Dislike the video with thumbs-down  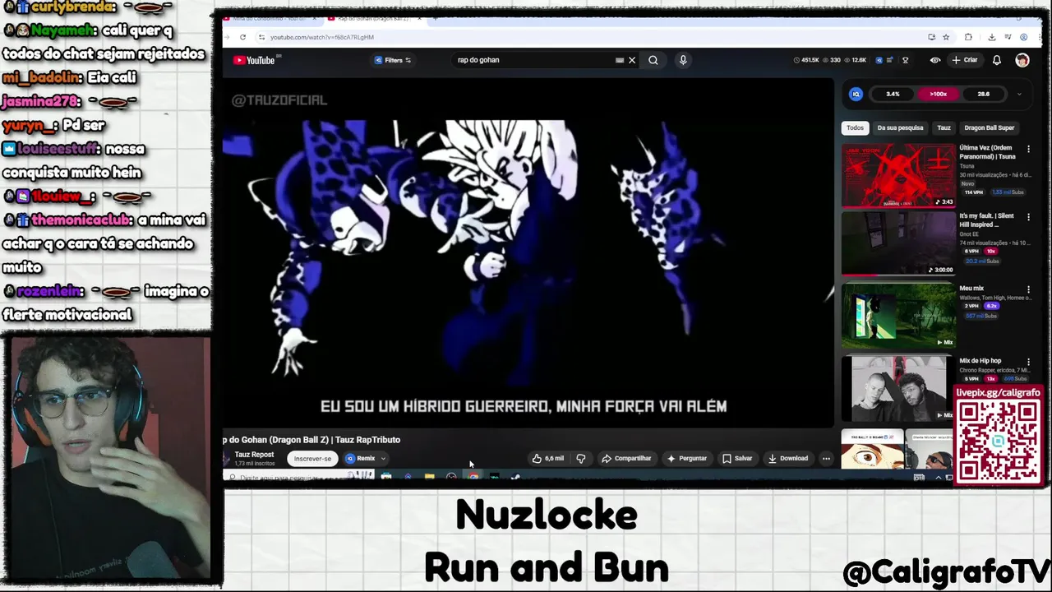(581, 459)
